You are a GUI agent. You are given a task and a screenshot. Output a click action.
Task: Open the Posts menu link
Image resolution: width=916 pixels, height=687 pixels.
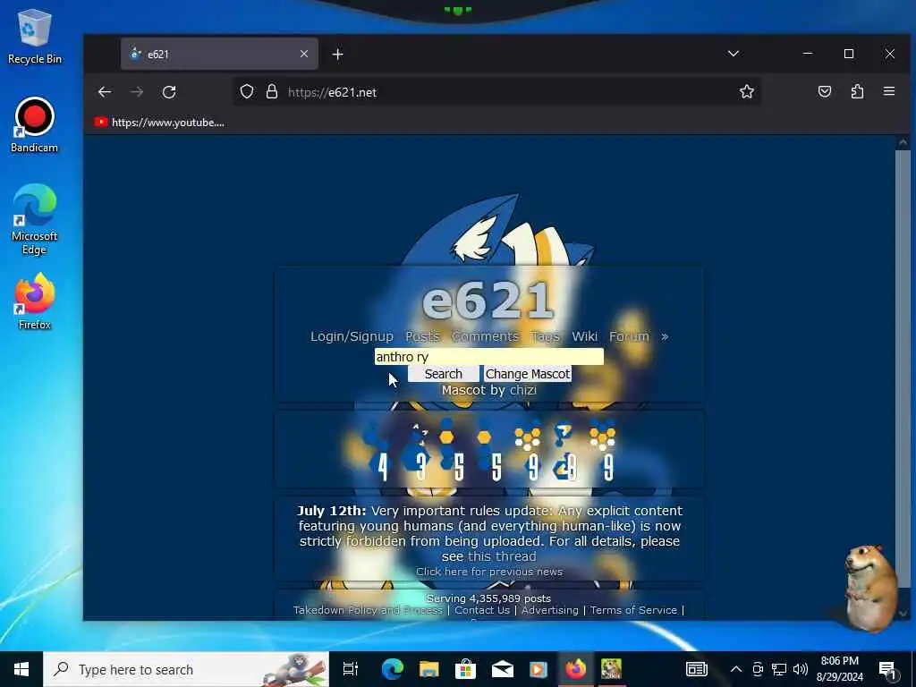[422, 336]
